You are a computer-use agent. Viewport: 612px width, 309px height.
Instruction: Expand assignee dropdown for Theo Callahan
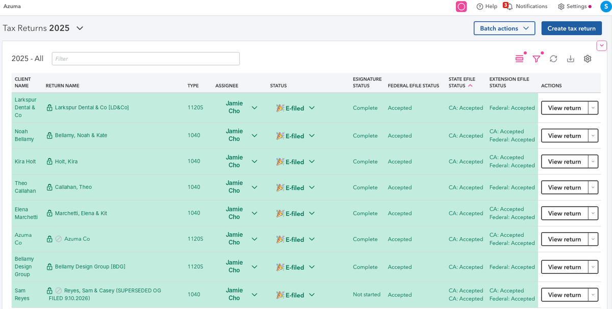click(x=254, y=187)
